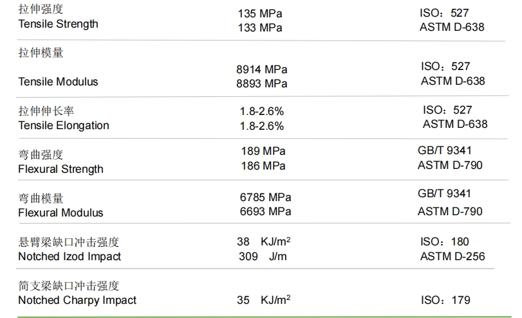The height and width of the screenshot is (318, 522).
Task: Select the 309 J/m value
Action: [263, 256]
